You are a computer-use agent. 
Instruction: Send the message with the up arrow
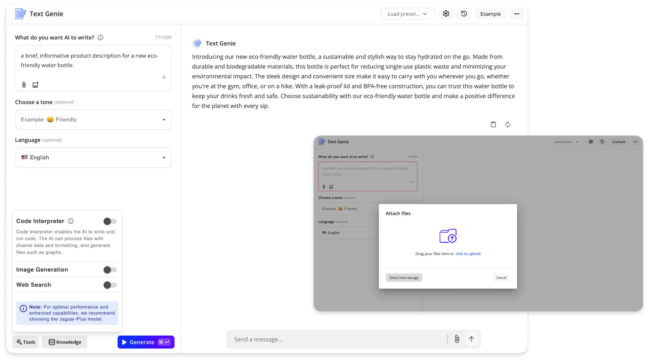point(471,339)
